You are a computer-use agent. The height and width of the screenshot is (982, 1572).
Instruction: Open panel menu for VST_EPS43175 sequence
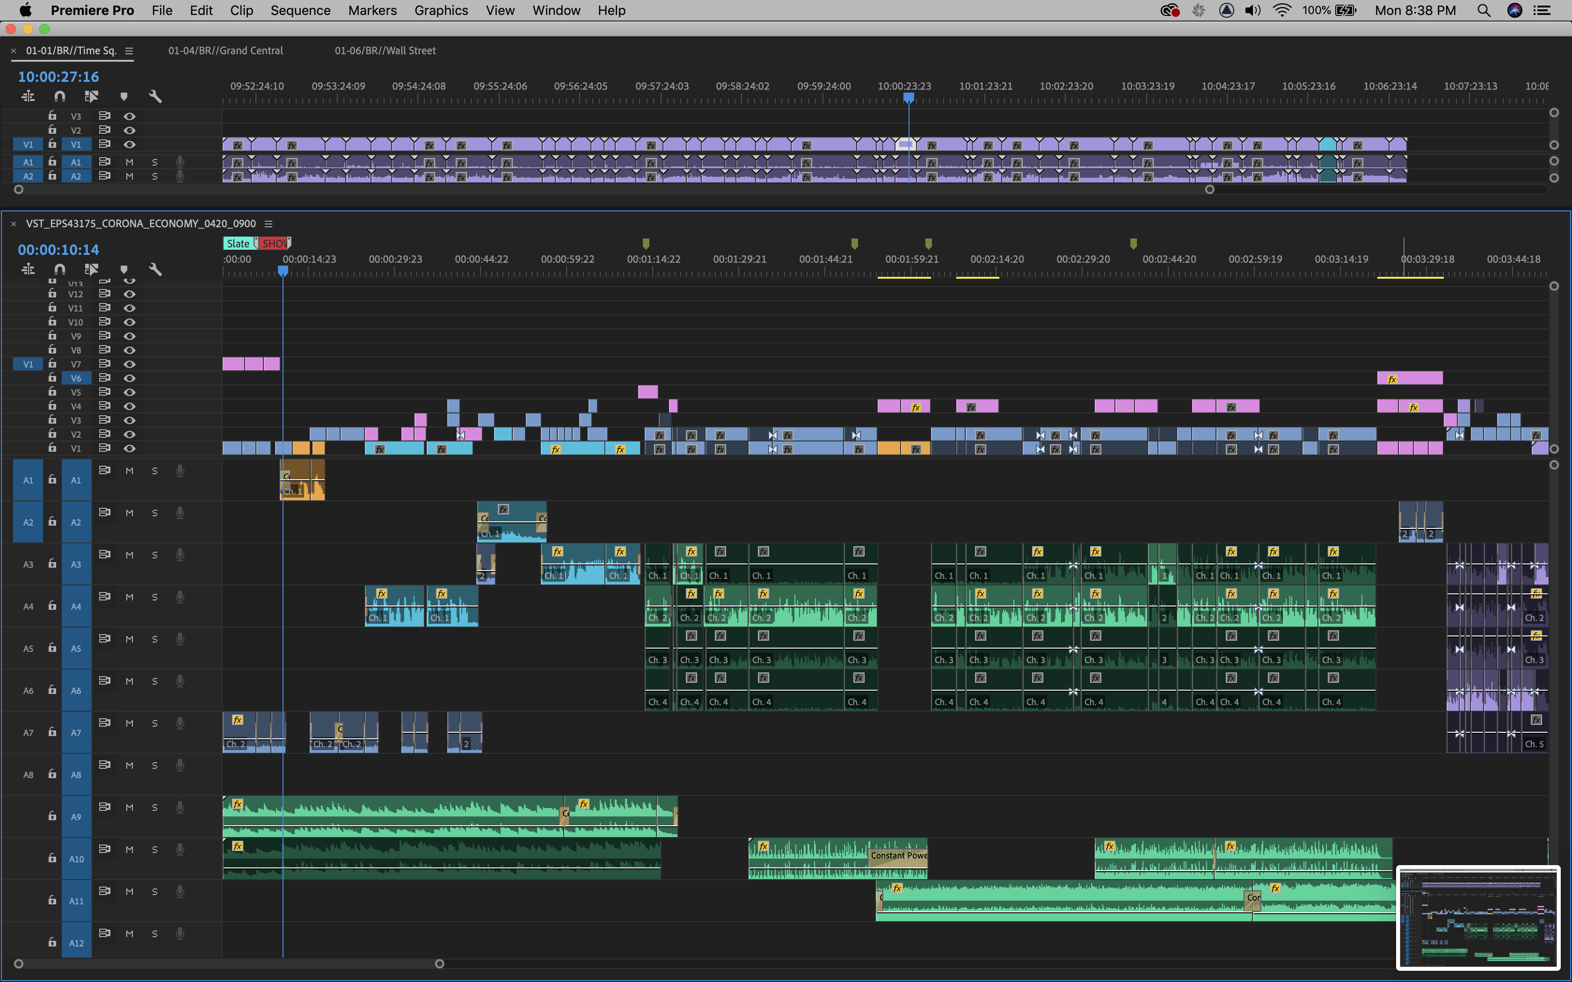tap(268, 224)
